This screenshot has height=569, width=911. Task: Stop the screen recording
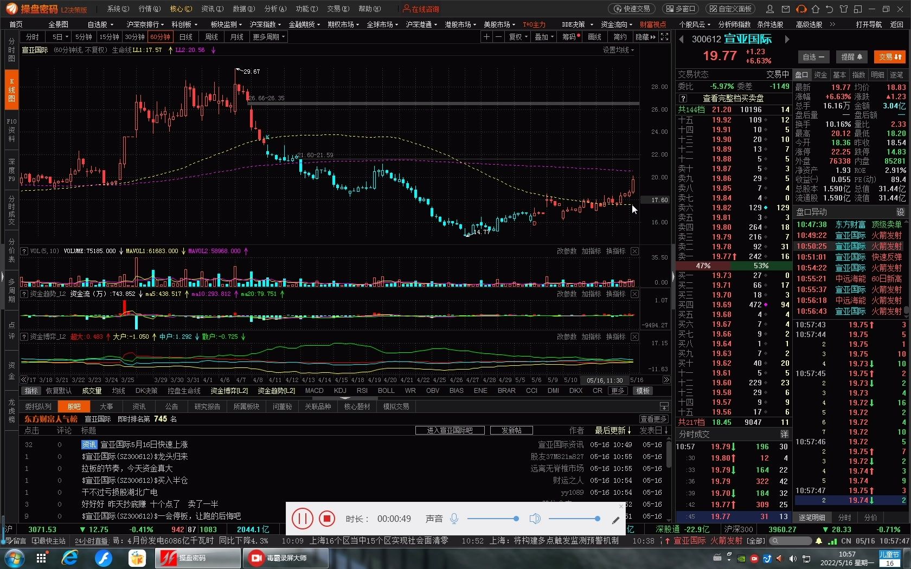pyautogui.click(x=326, y=519)
